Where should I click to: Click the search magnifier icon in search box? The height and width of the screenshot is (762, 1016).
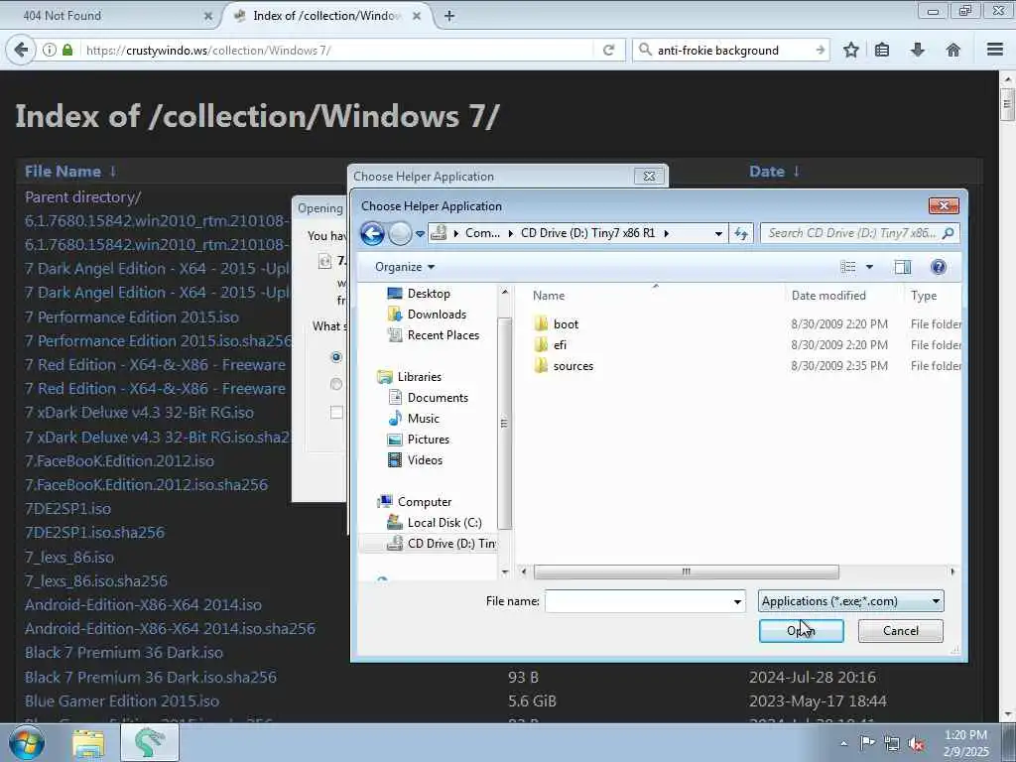(x=645, y=50)
